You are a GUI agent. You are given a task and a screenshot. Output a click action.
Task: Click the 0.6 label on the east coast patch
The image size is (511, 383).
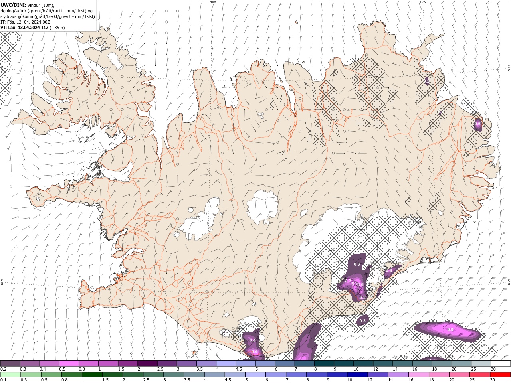pyautogui.click(x=477, y=124)
